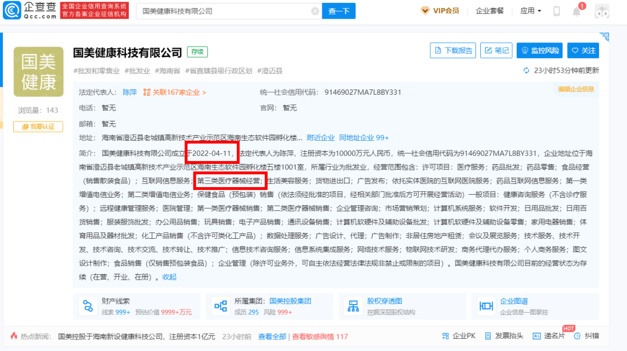
Task: Clear the search box with X icon
Action: click(x=315, y=11)
